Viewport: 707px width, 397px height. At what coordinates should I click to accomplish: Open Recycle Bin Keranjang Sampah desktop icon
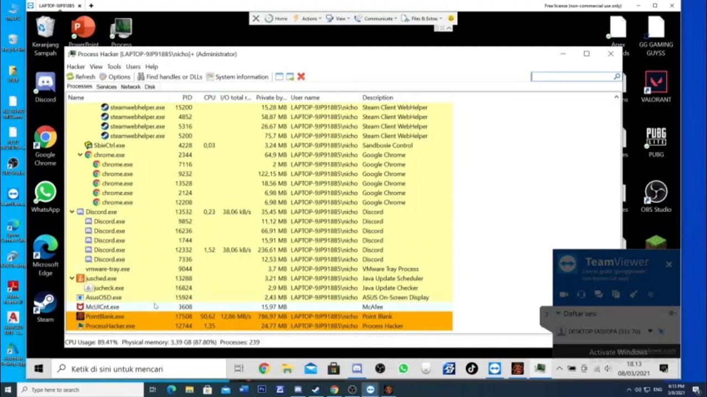(45, 36)
